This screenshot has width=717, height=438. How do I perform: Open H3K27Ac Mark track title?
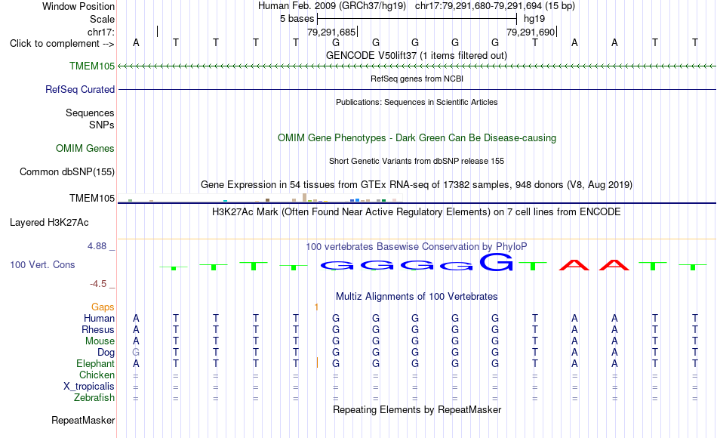tap(417, 212)
